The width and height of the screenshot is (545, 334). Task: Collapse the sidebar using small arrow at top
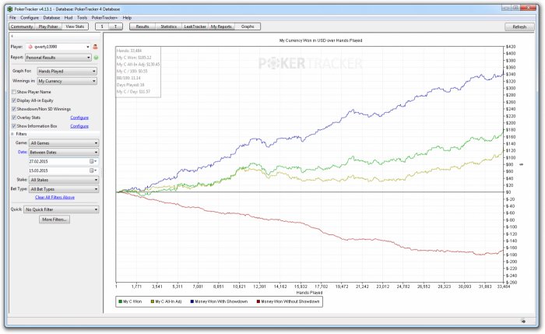tap(12, 36)
